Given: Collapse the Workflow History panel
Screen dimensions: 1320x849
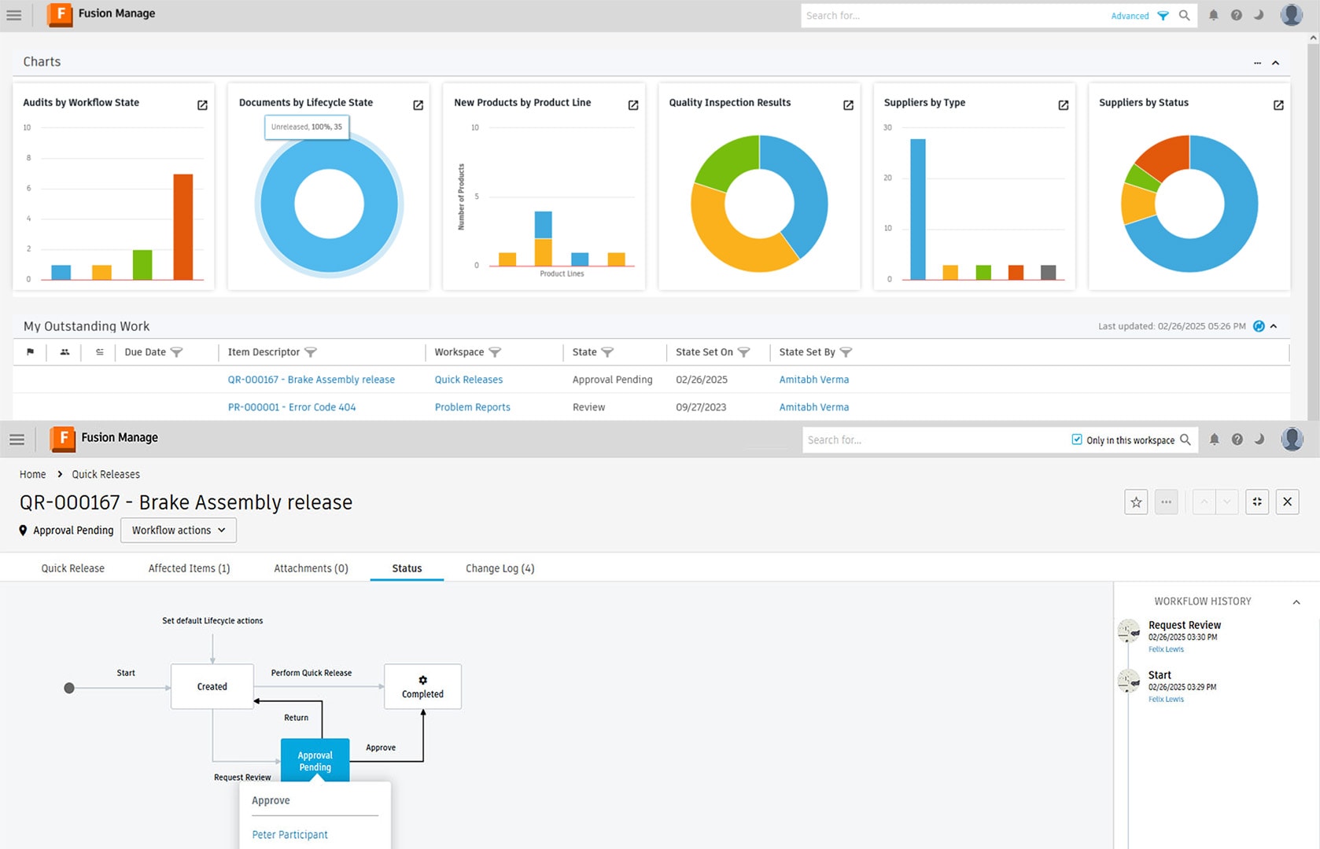Looking at the screenshot, I should pyautogui.click(x=1296, y=602).
